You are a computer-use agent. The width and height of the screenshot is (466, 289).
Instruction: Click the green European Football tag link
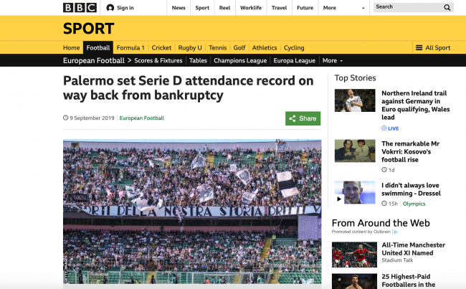(142, 118)
